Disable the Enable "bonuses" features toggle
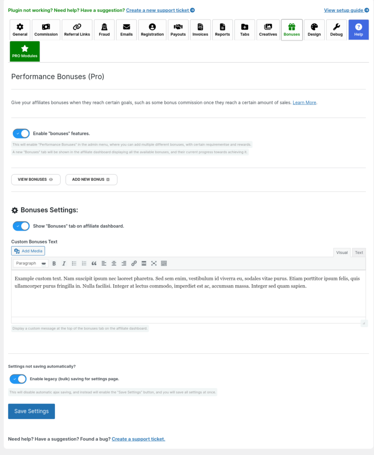This screenshot has width=374, height=455. [21, 133]
